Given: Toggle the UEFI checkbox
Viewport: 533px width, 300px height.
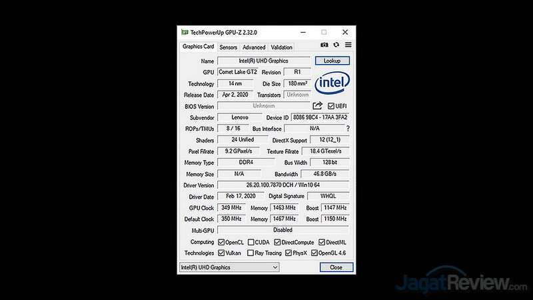Looking at the screenshot, I should 330,106.
